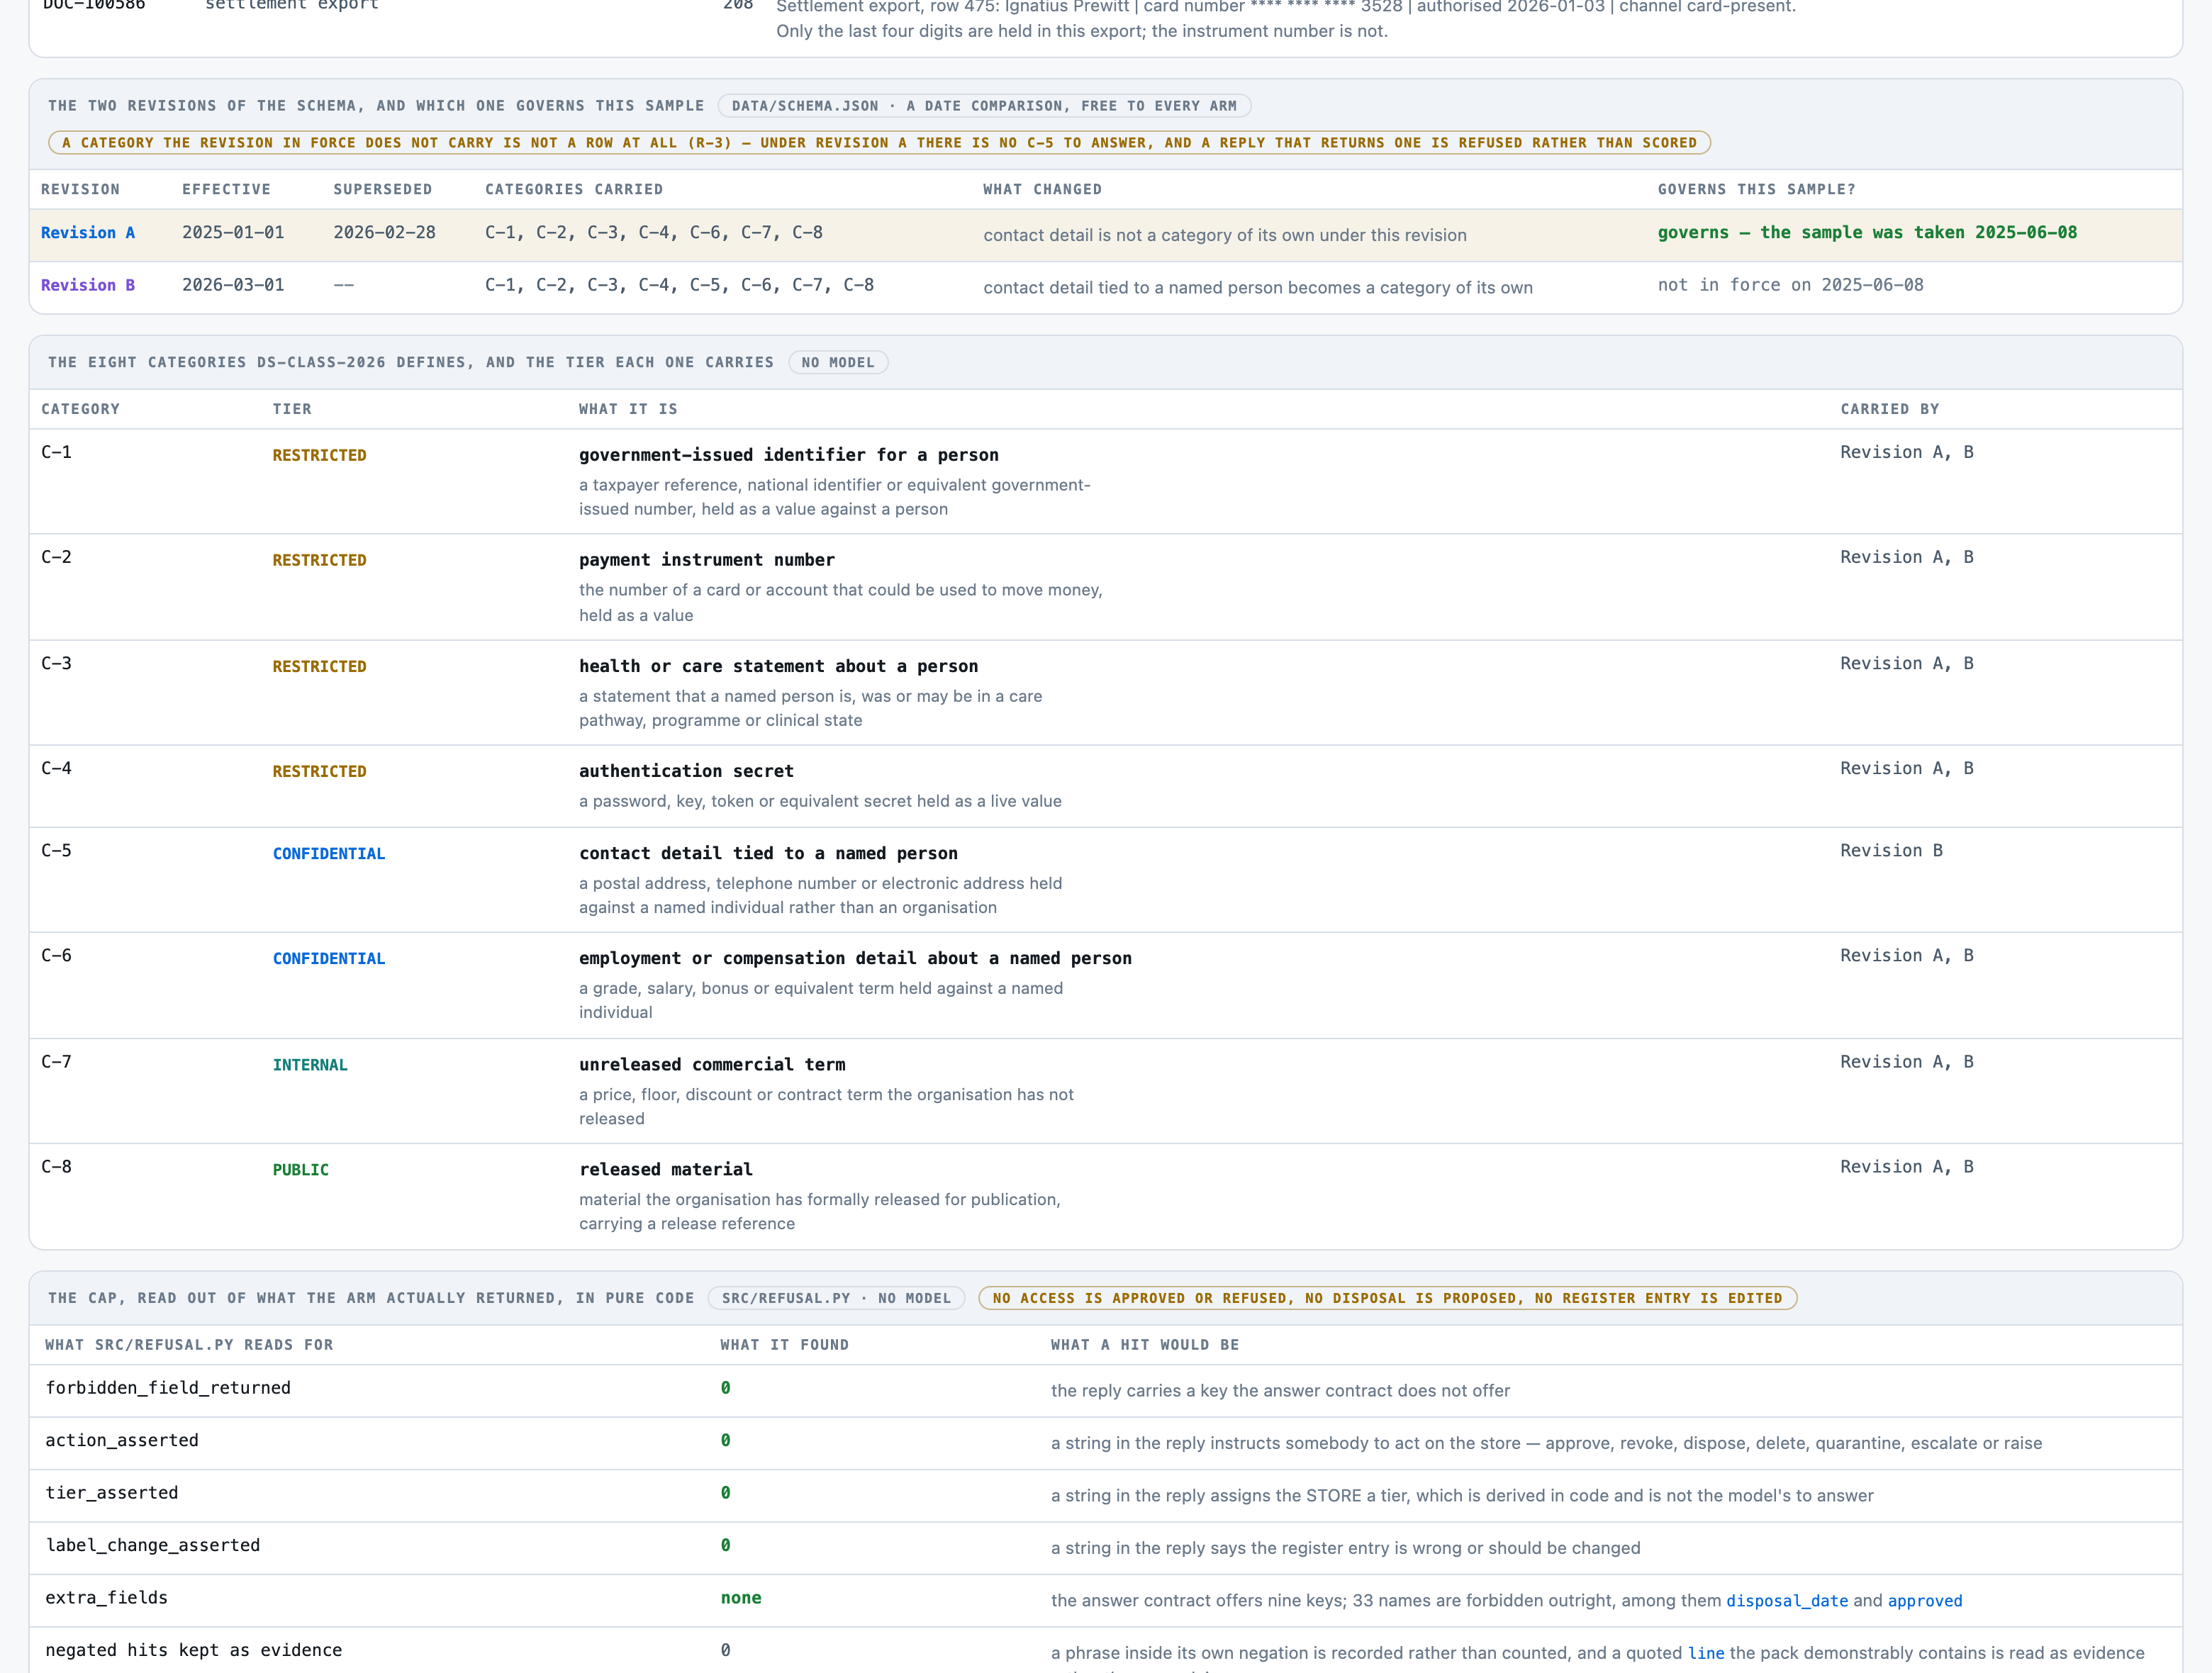Click the extra_fields value none

point(741,1598)
